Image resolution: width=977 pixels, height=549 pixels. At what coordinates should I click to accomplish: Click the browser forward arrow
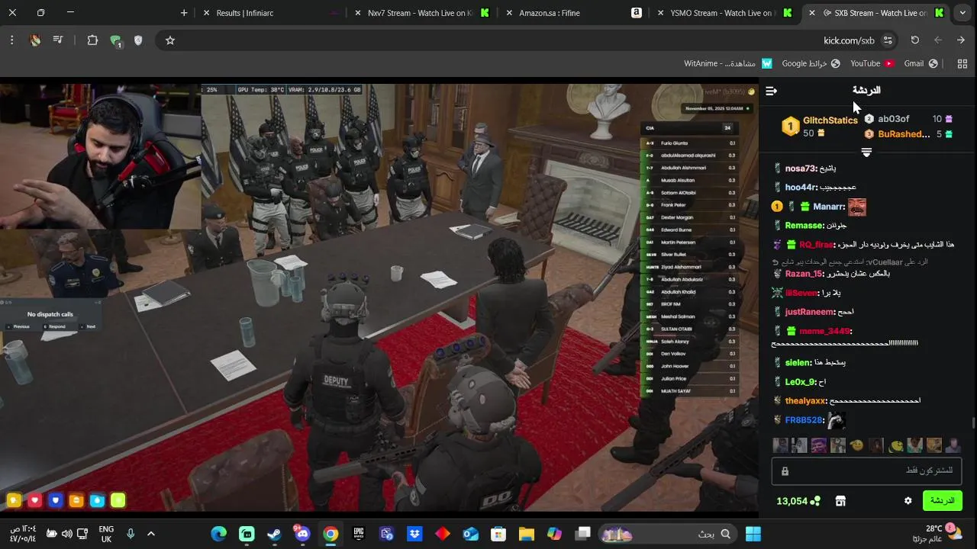938,40
